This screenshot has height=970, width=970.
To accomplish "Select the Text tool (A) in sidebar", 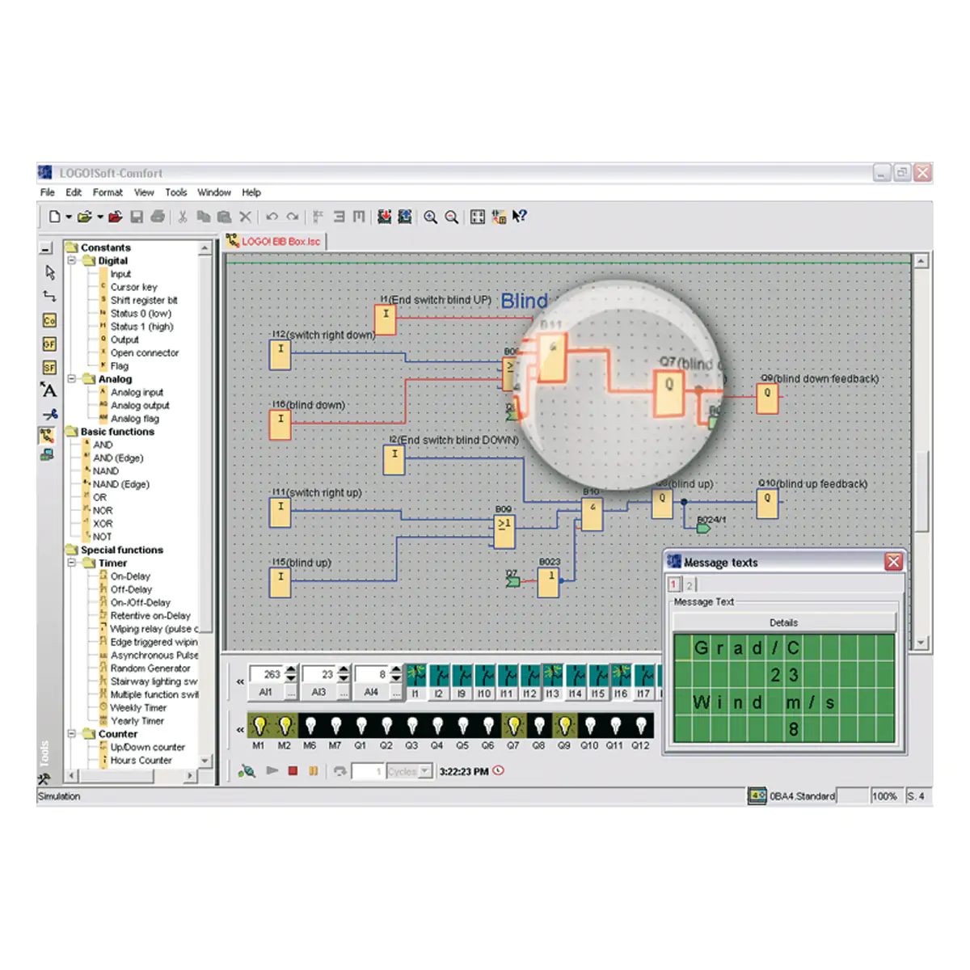I will 49,390.
